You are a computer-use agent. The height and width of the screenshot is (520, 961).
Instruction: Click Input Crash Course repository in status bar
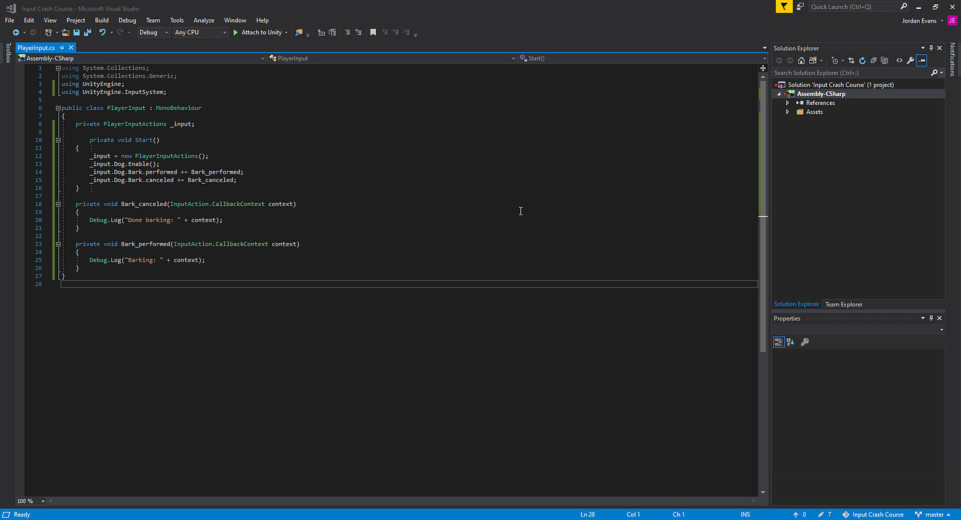pos(872,515)
